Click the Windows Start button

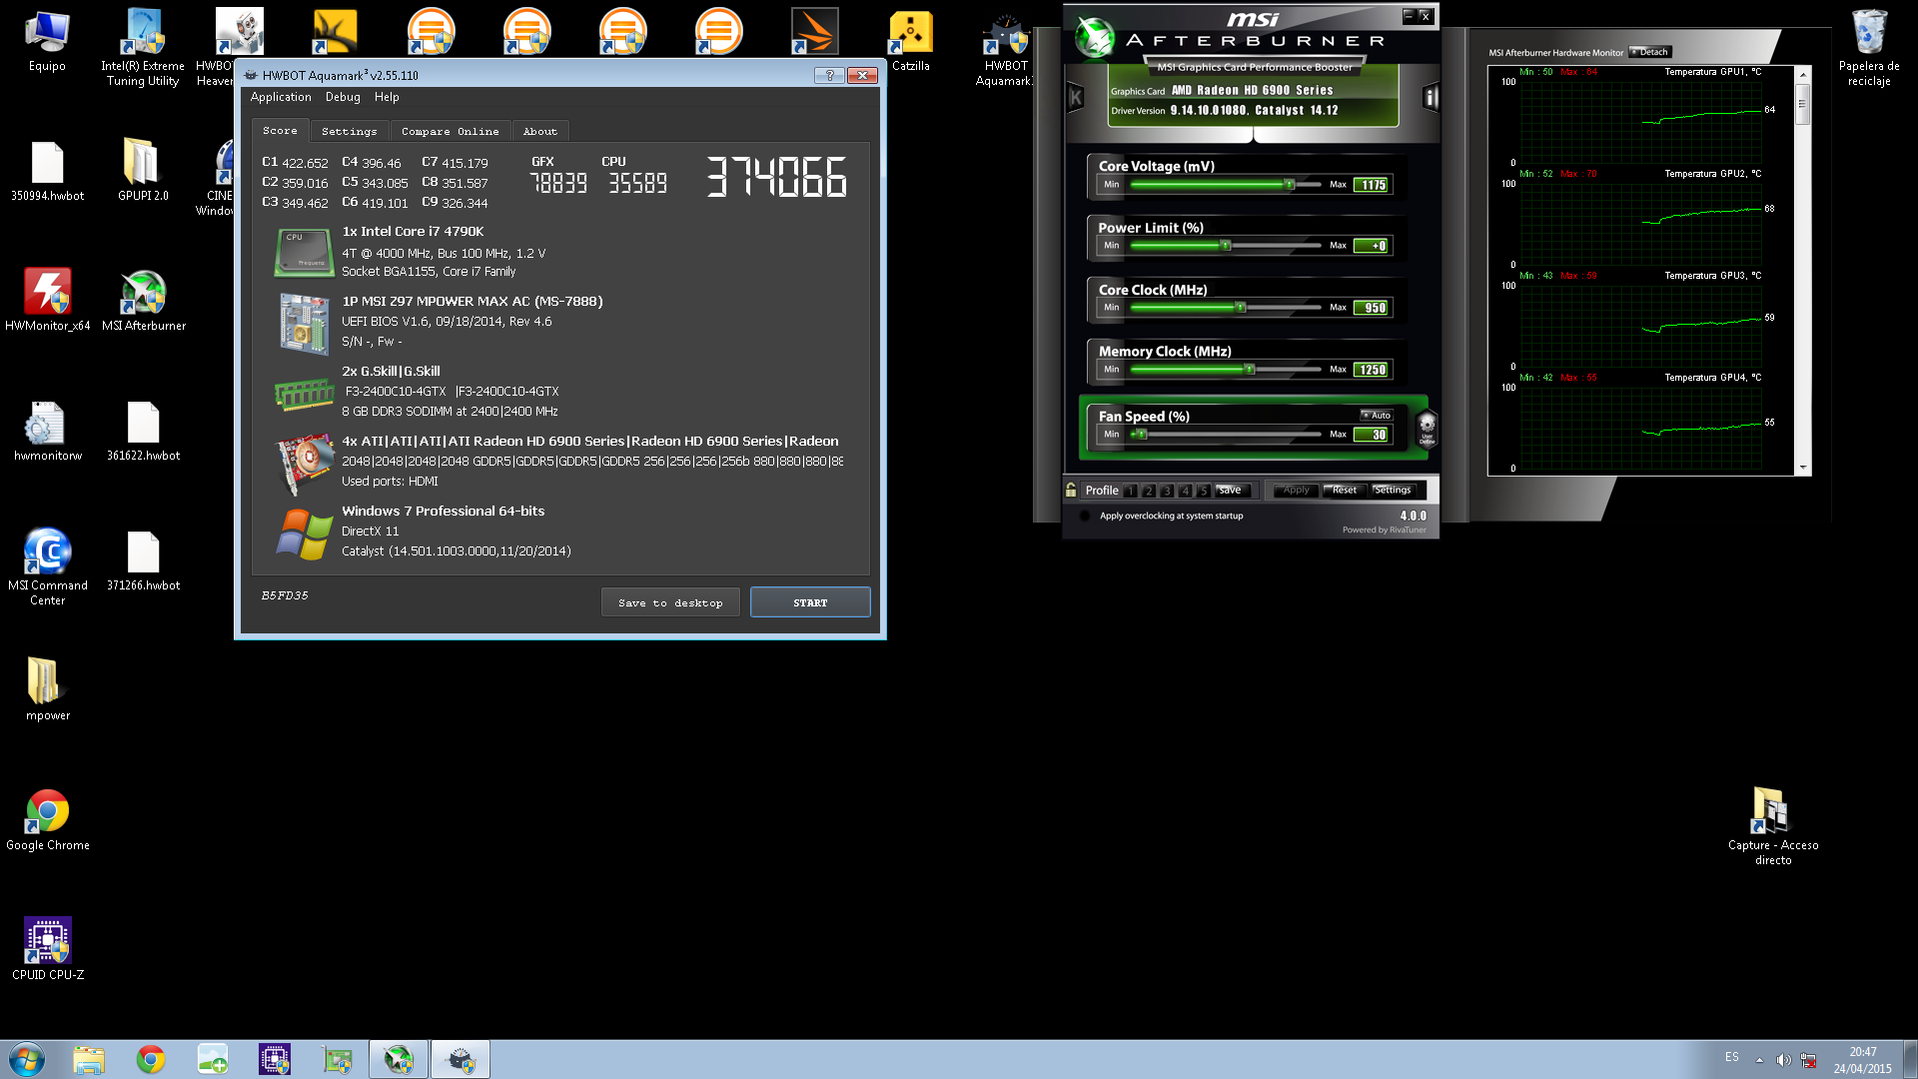tap(27, 1059)
